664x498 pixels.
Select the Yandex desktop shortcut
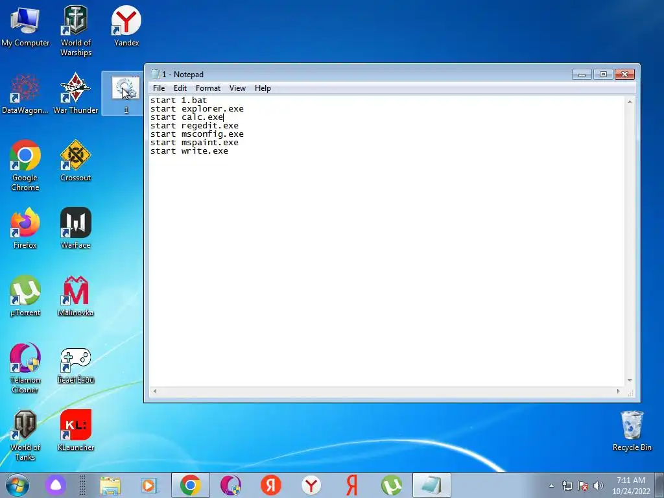point(126,26)
